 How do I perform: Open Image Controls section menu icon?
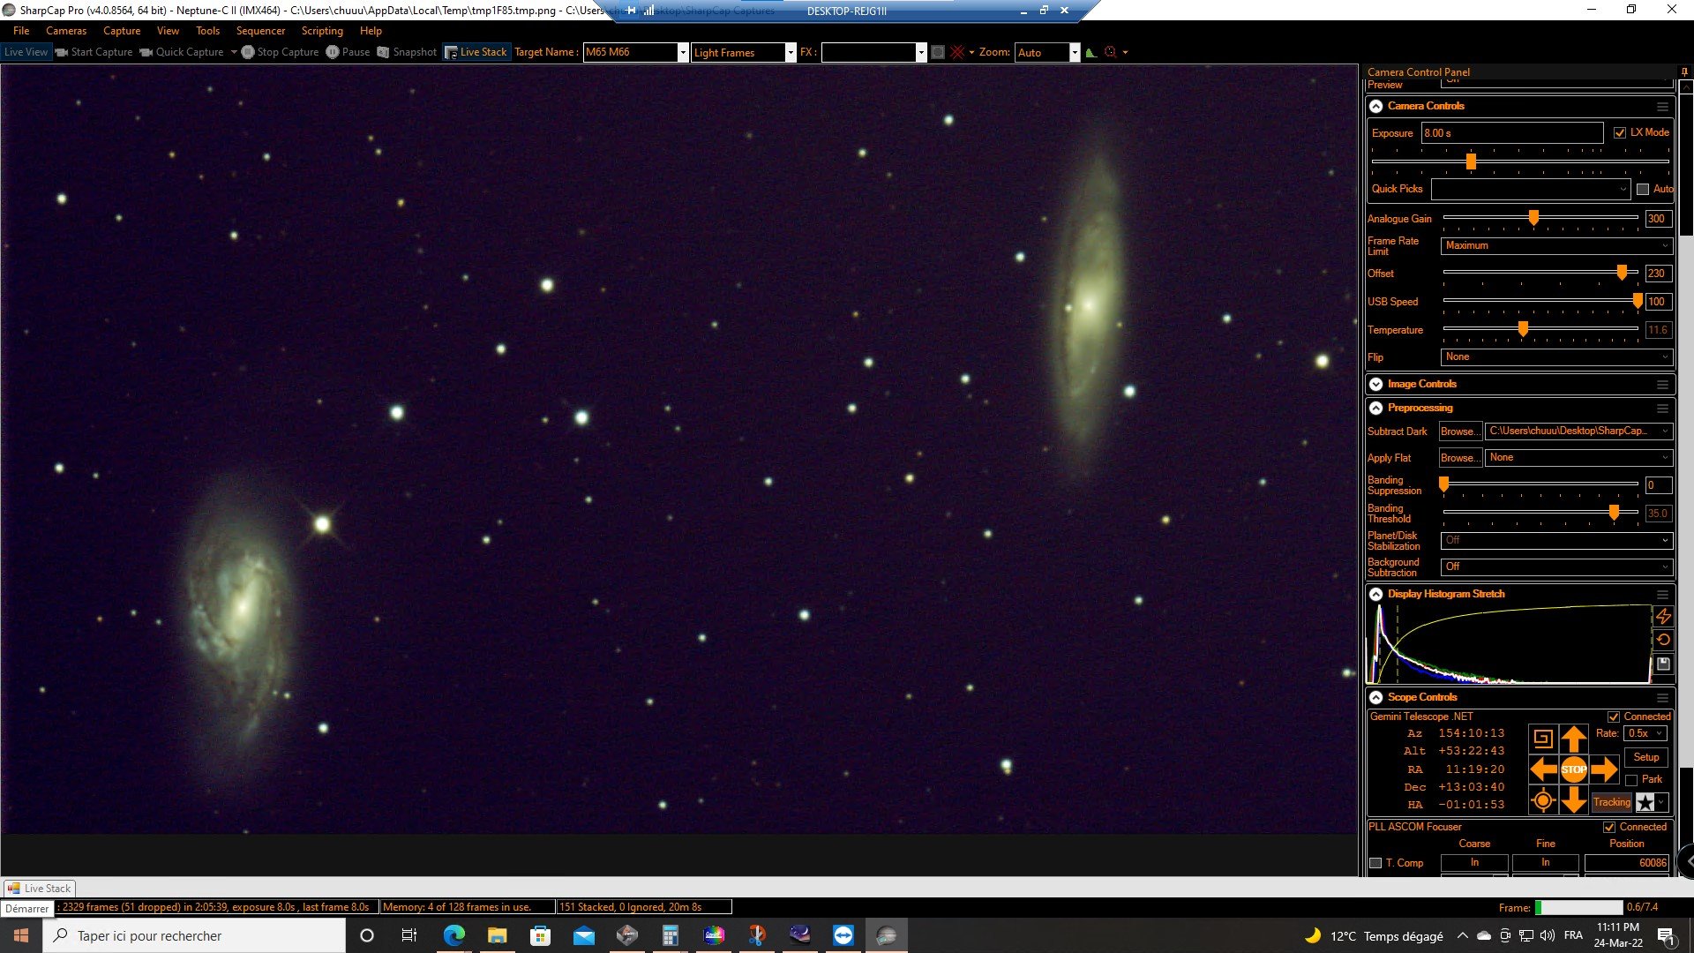pyautogui.click(x=1662, y=385)
